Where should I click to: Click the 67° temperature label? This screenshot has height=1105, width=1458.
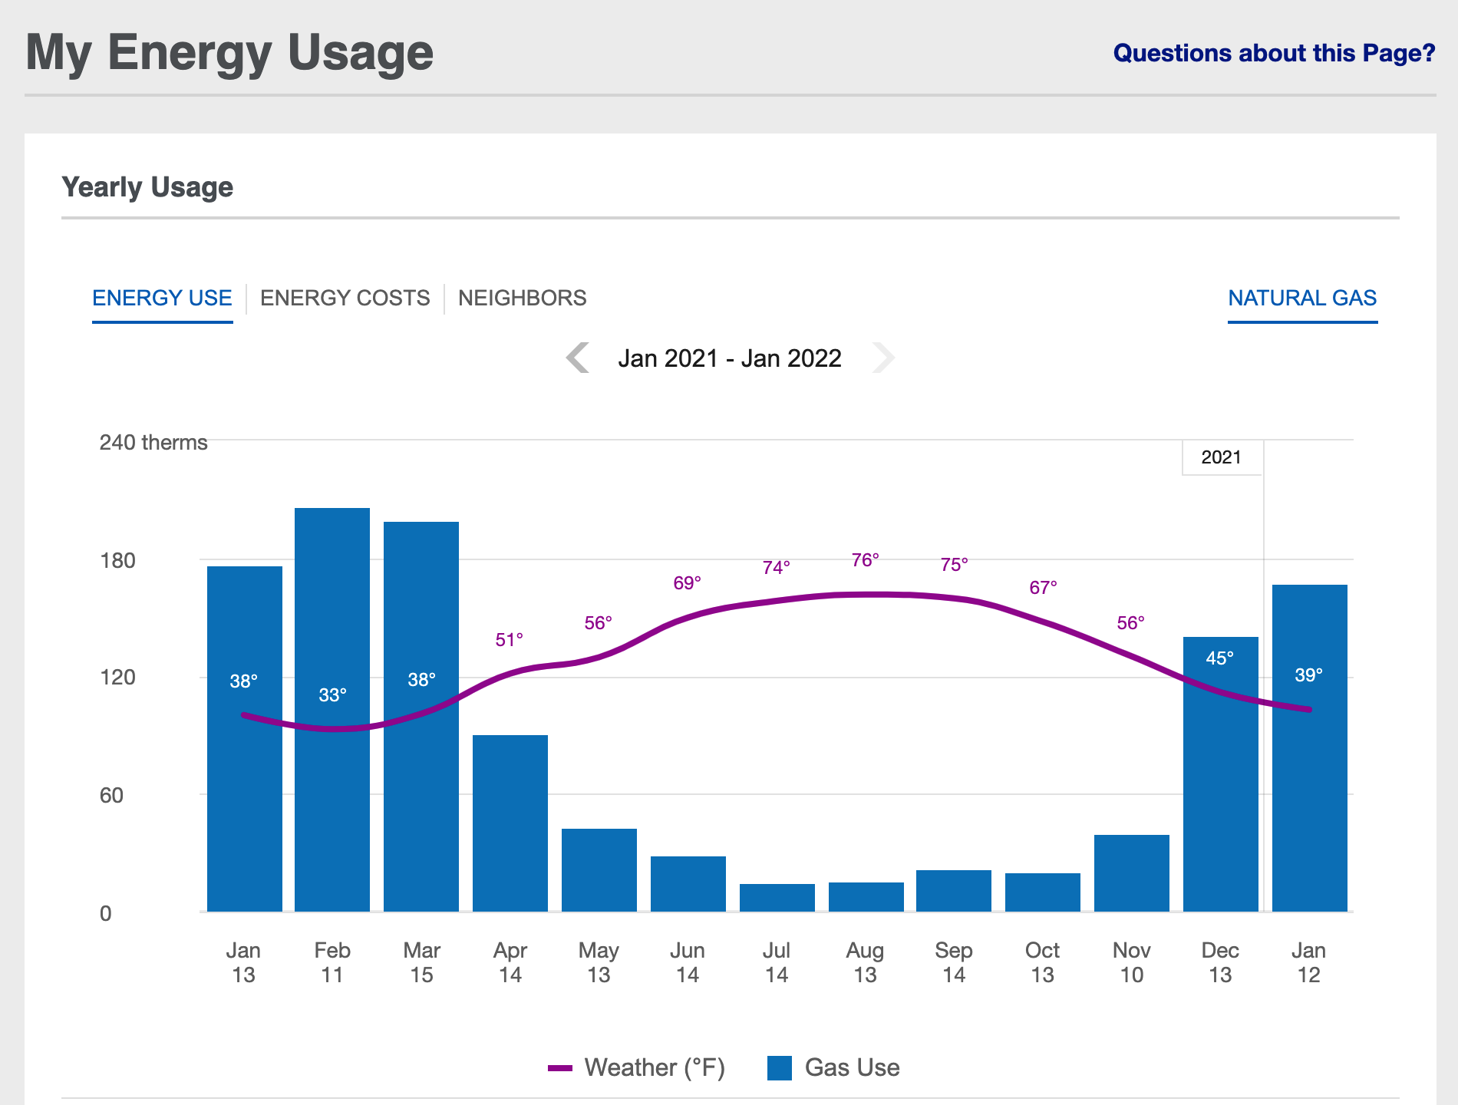pyautogui.click(x=1043, y=588)
